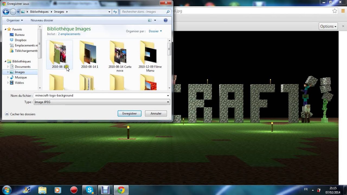Click the Images breadcrumb in the address bar
347x195 pixels.
(x=59, y=12)
